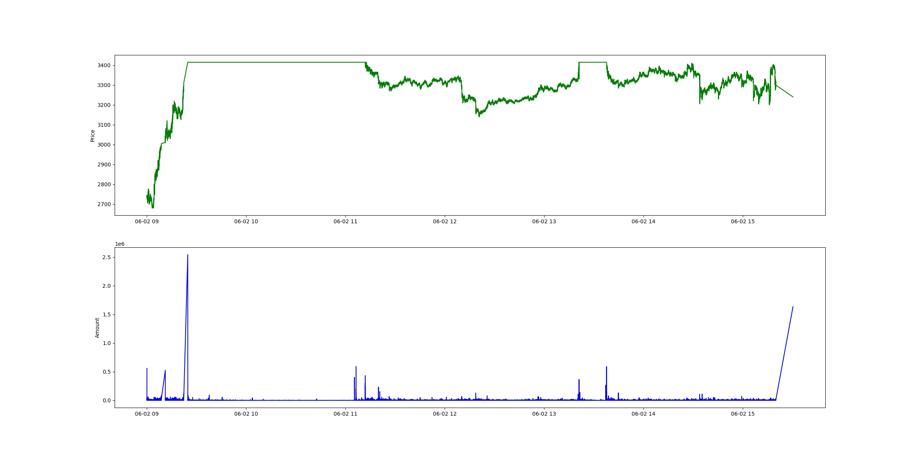Click the 3000 tick on price axis
Image resolution: width=917 pixels, height=458 pixels.
coord(104,145)
